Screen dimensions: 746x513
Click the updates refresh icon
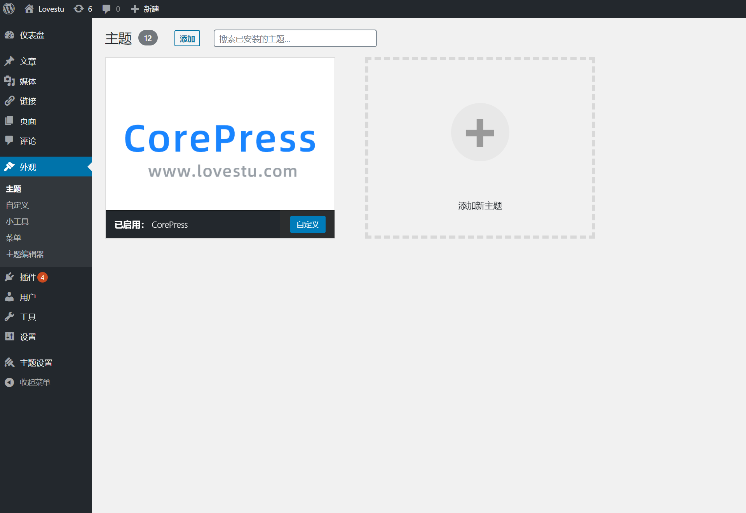[78, 9]
